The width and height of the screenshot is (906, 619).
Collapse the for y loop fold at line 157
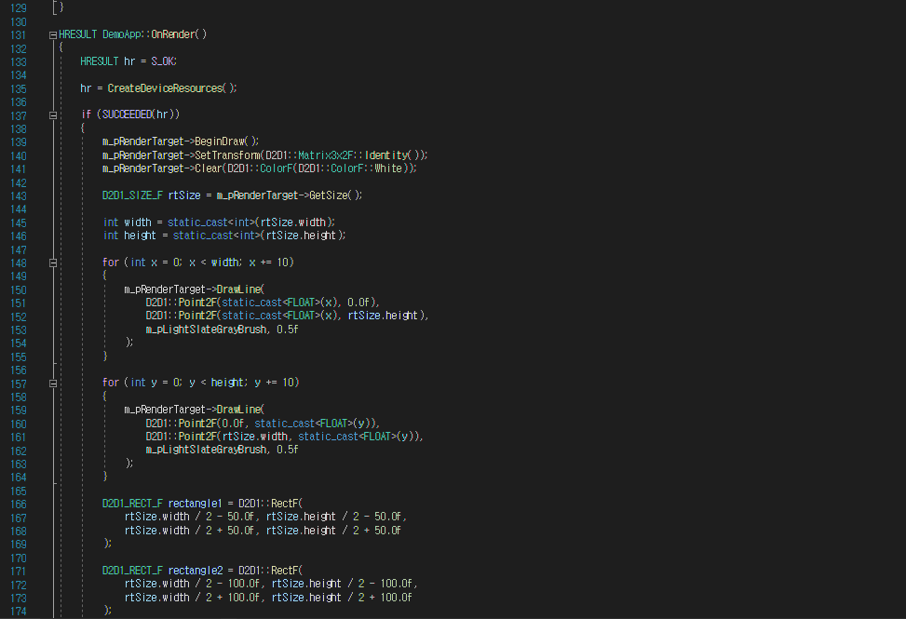point(52,383)
